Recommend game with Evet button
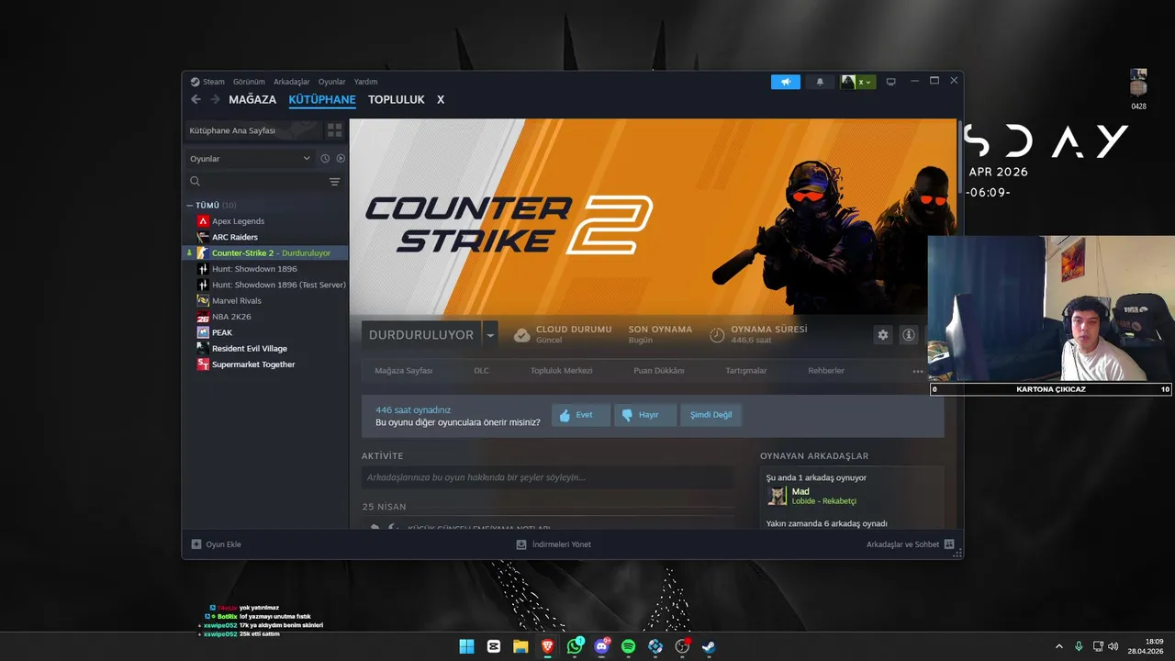 (580, 415)
